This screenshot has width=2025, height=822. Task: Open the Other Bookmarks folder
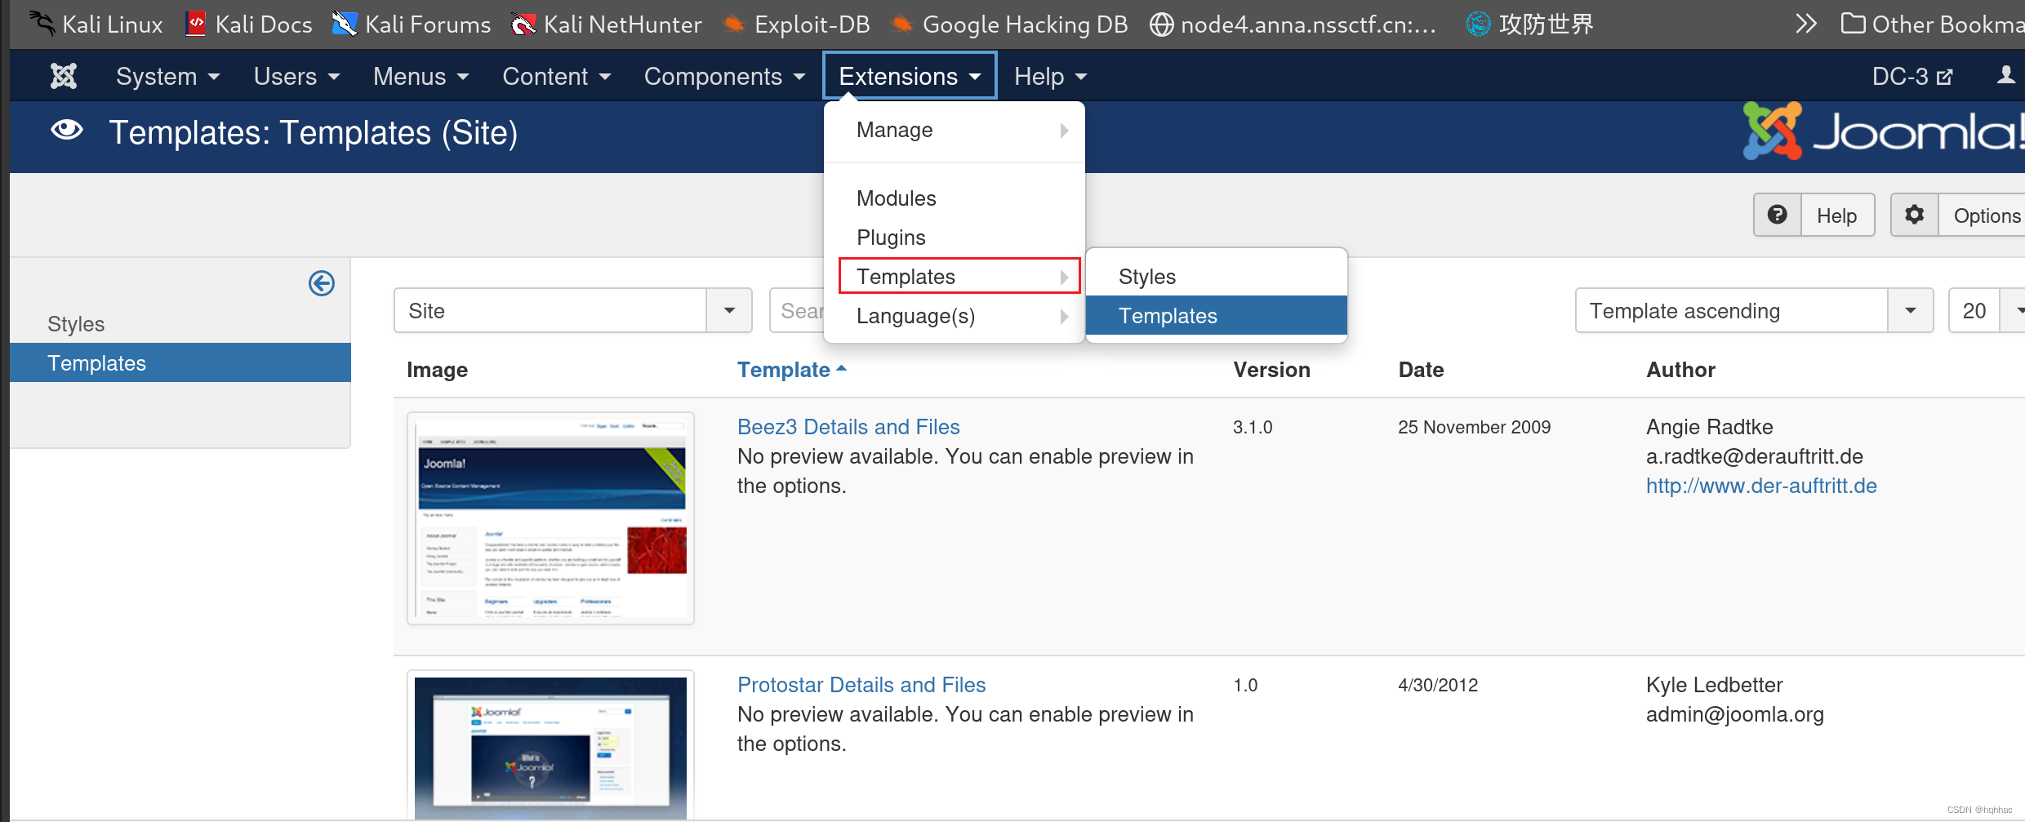(1932, 24)
